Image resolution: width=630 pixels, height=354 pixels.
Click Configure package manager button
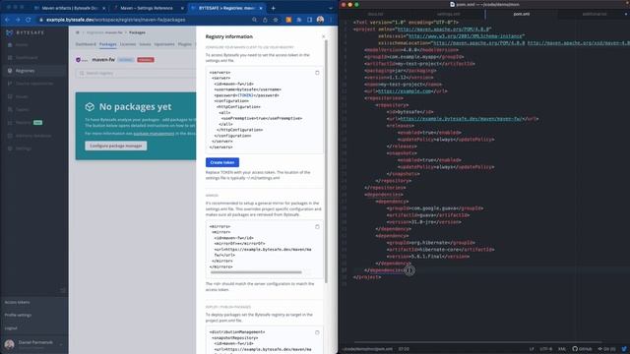pos(116,146)
